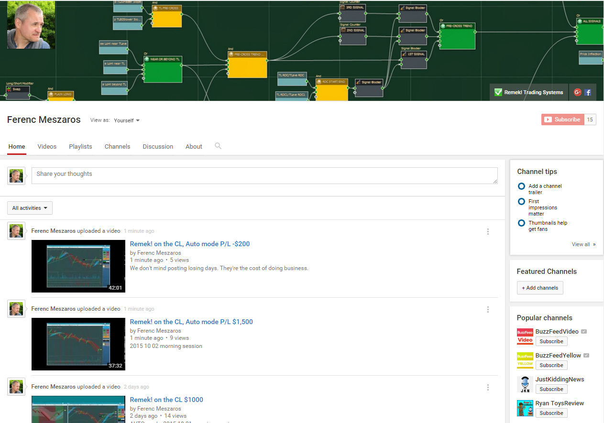The height and width of the screenshot is (423, 604).
Task: Click the large channel avatar in the banner
Action: [x=31, y=25]
